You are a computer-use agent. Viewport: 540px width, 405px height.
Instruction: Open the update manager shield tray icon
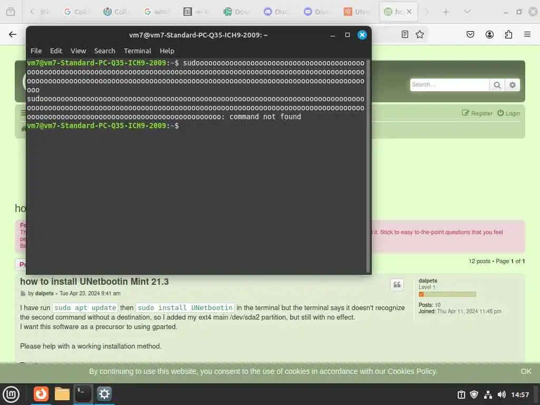coord(474,394)
